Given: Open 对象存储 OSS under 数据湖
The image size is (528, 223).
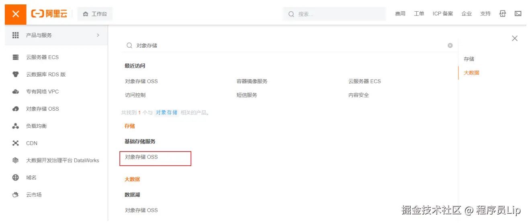Looking at the screenshot, I should click(x=141, y=211).
